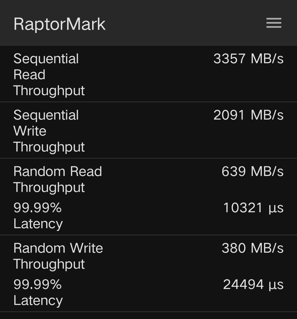This screenshot has height=319, width=297.
Task: Click the divider line below Random Write section
Action: (148, 312)
